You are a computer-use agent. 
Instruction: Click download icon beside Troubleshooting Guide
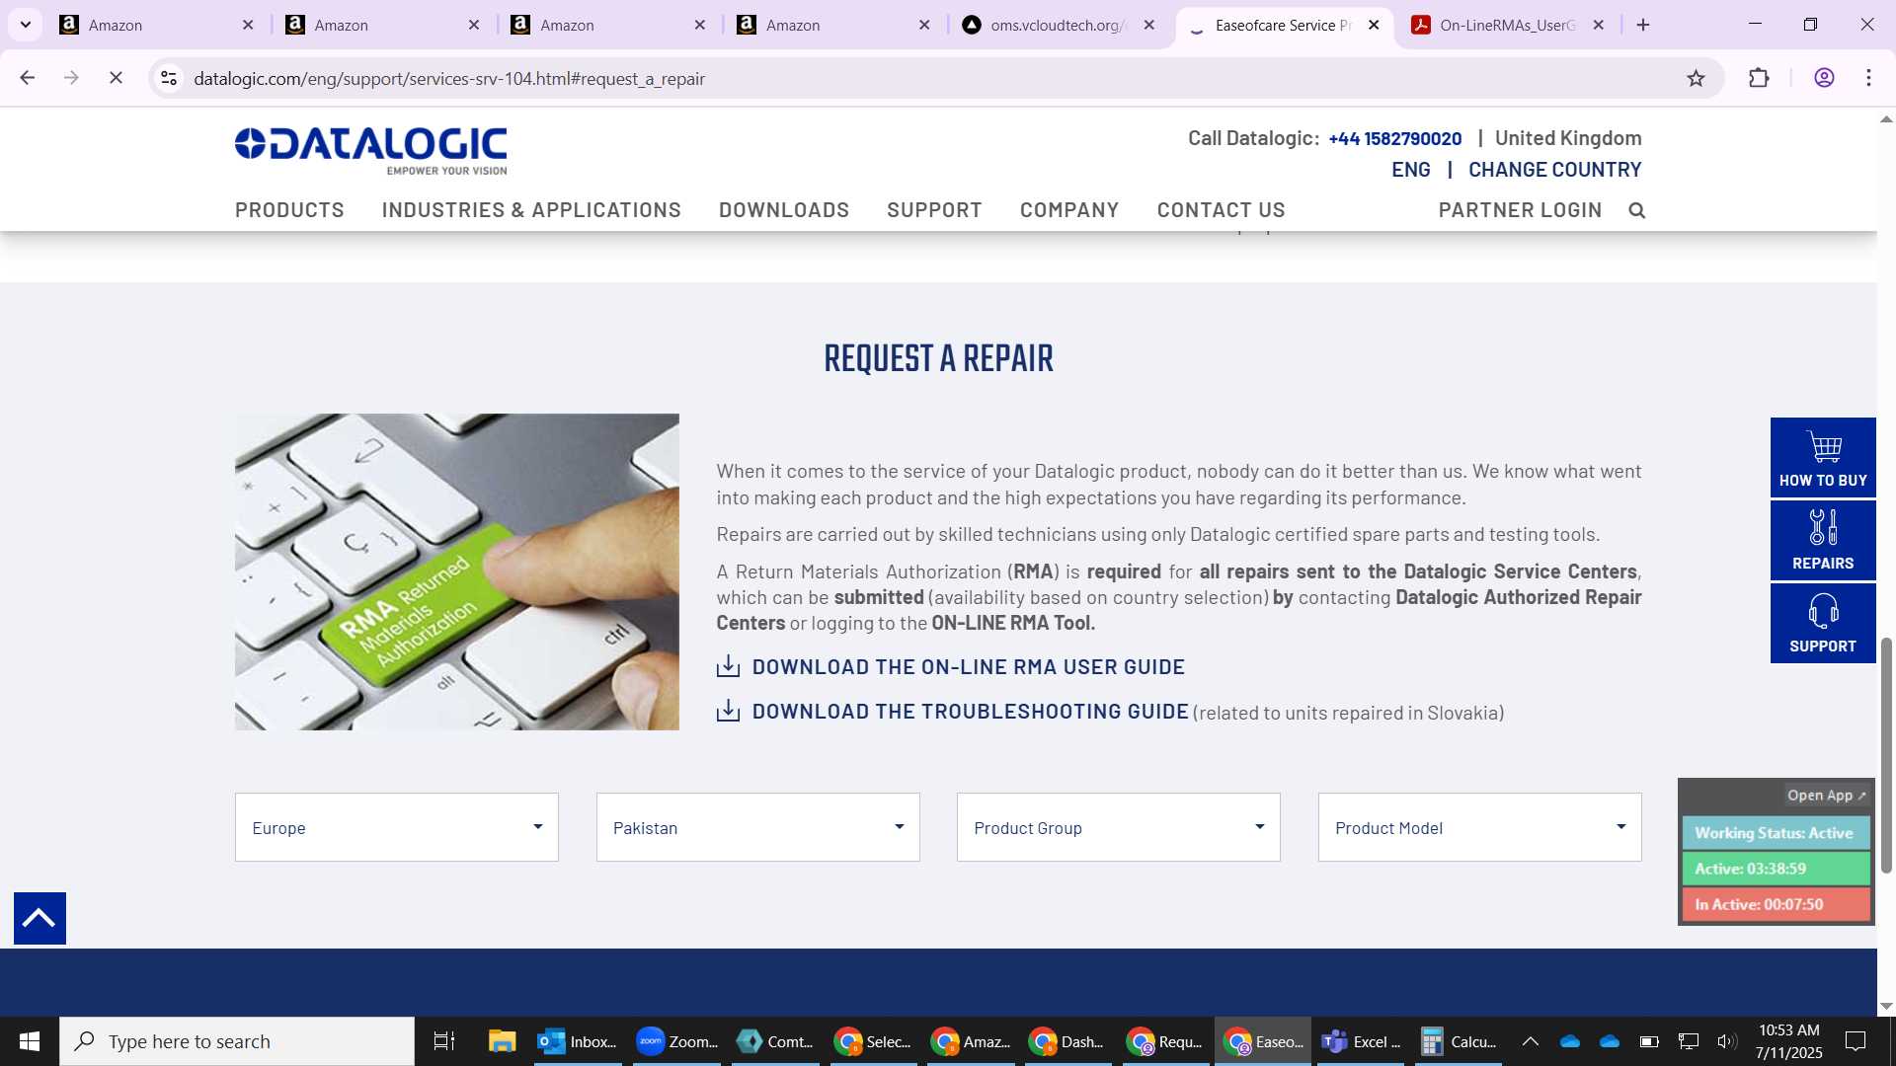coord(728,711)
